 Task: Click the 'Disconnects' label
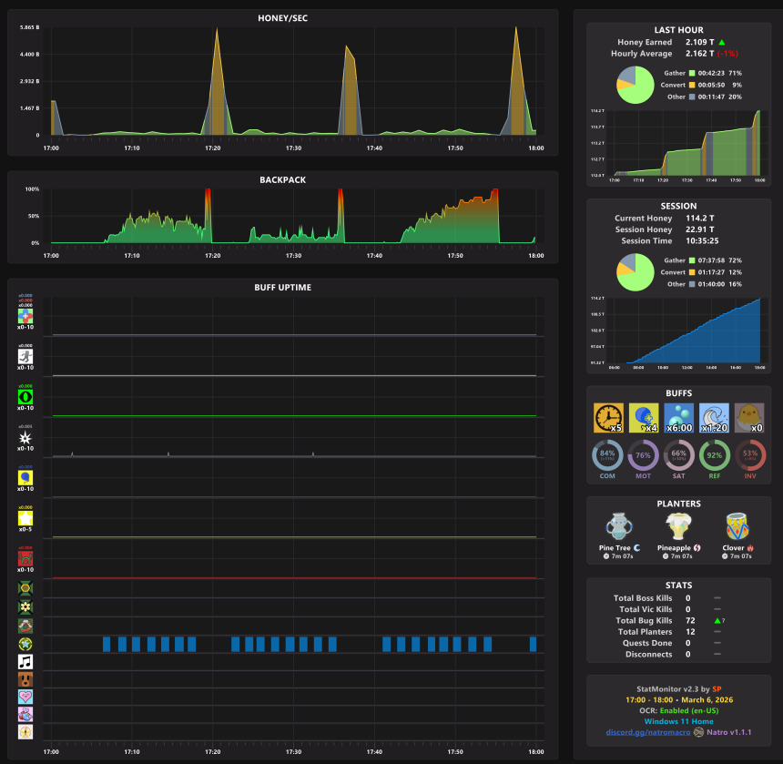pos(648,654)
